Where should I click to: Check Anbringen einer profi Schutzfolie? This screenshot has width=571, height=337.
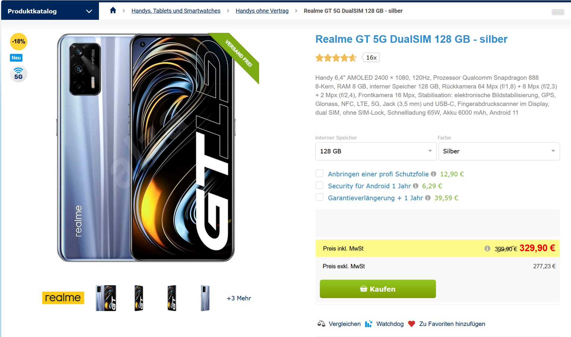coord(319,173)
